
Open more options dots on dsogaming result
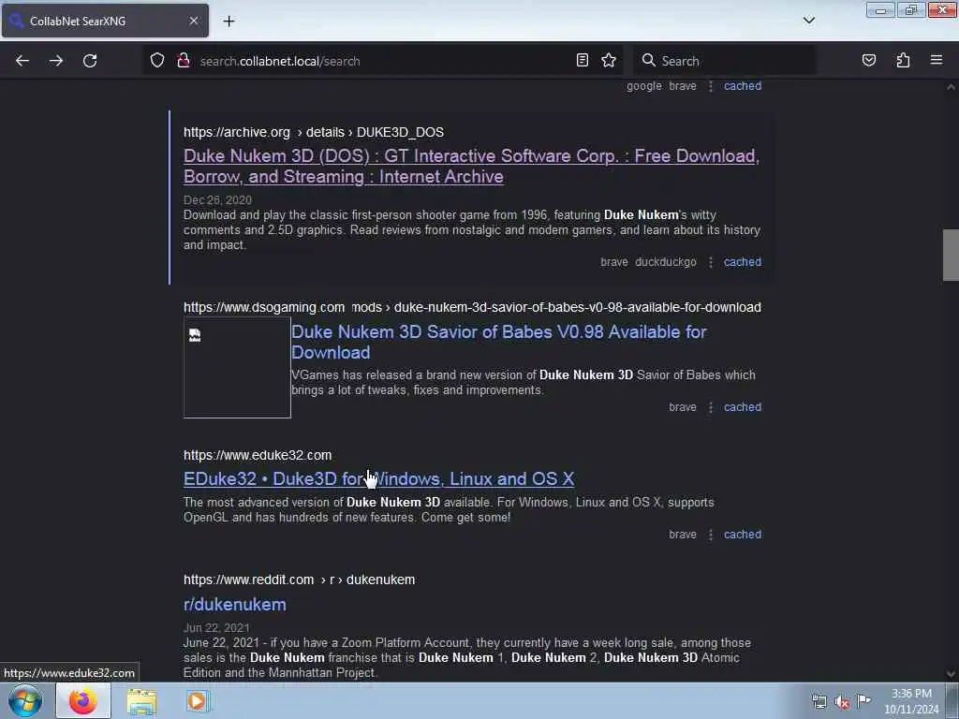[x=710, y=408]
